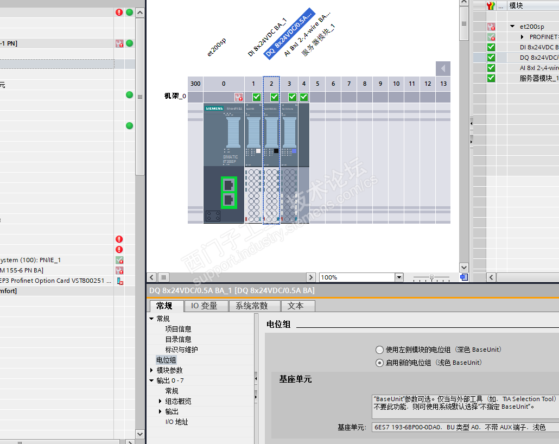The image size is (559, 444).
Task: Click the device view vertical scroll down arrow
Action: [464, 268]
